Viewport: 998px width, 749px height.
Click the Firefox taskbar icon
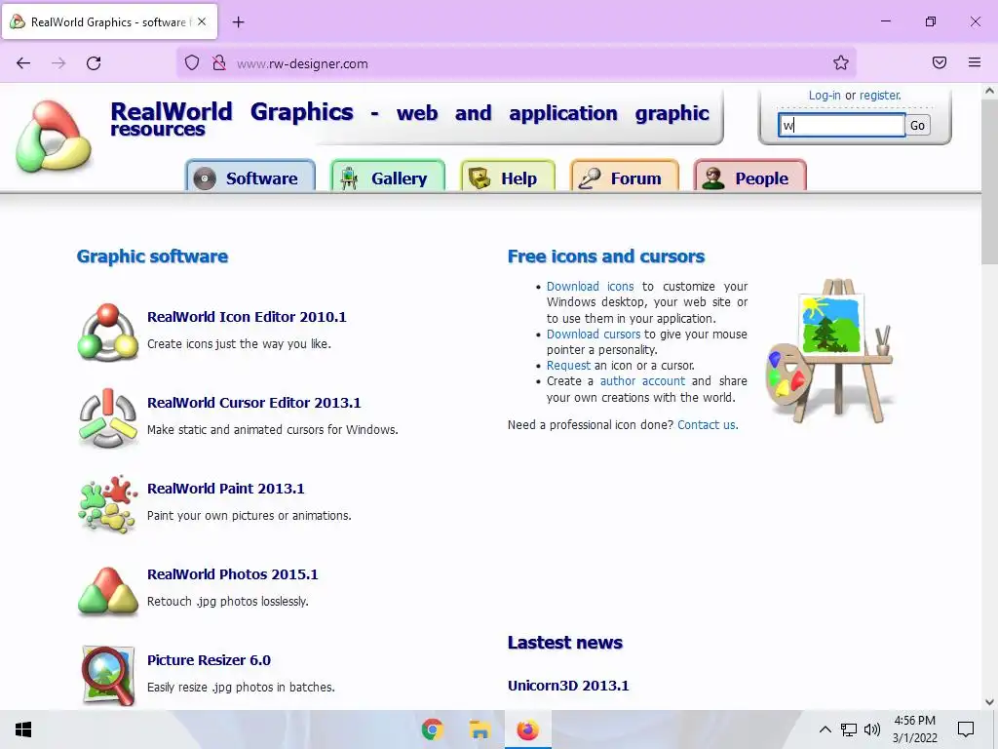527,729
